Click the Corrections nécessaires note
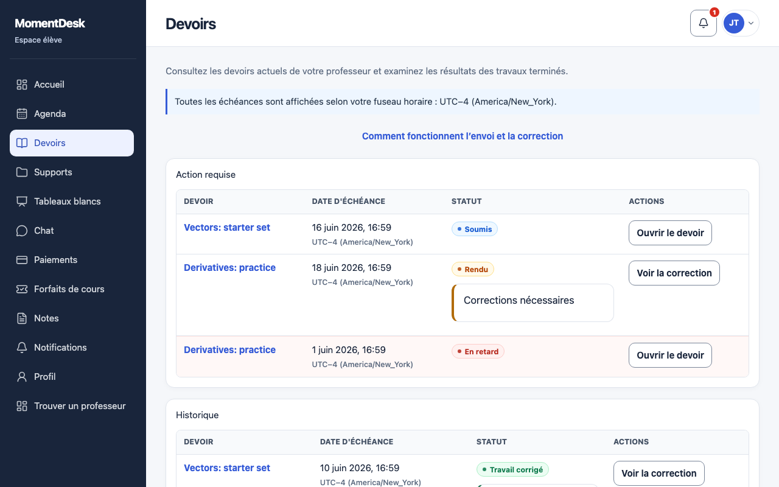This screenshot has width=779, height=487. [533, 303]
